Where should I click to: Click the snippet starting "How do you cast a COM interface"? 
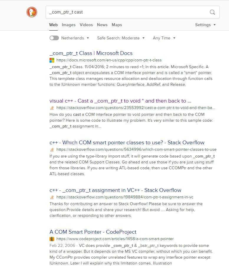point(131,121)
